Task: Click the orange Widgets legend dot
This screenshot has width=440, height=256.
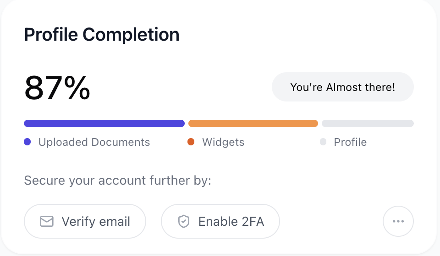Action: (x=191, y=142)
